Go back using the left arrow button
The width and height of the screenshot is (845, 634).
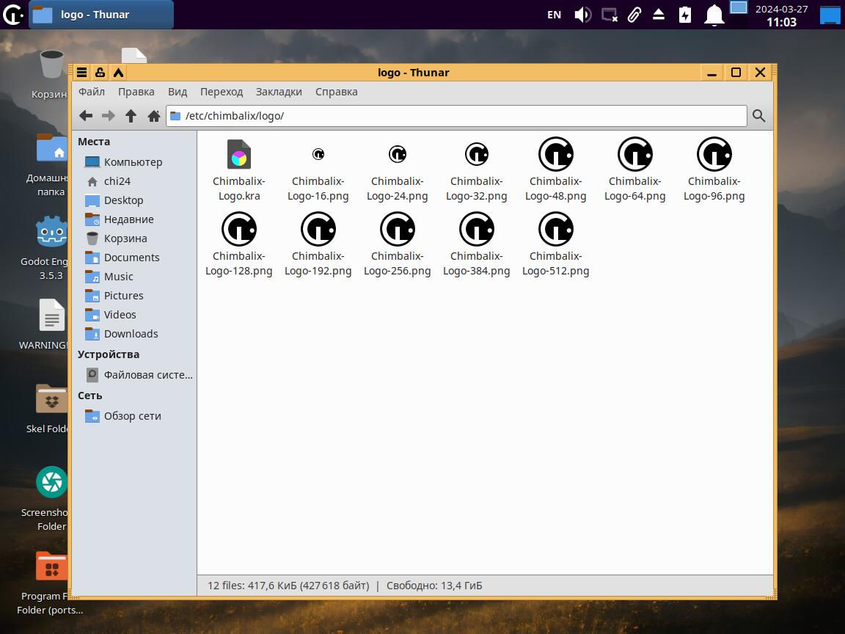tap(86, 116)
